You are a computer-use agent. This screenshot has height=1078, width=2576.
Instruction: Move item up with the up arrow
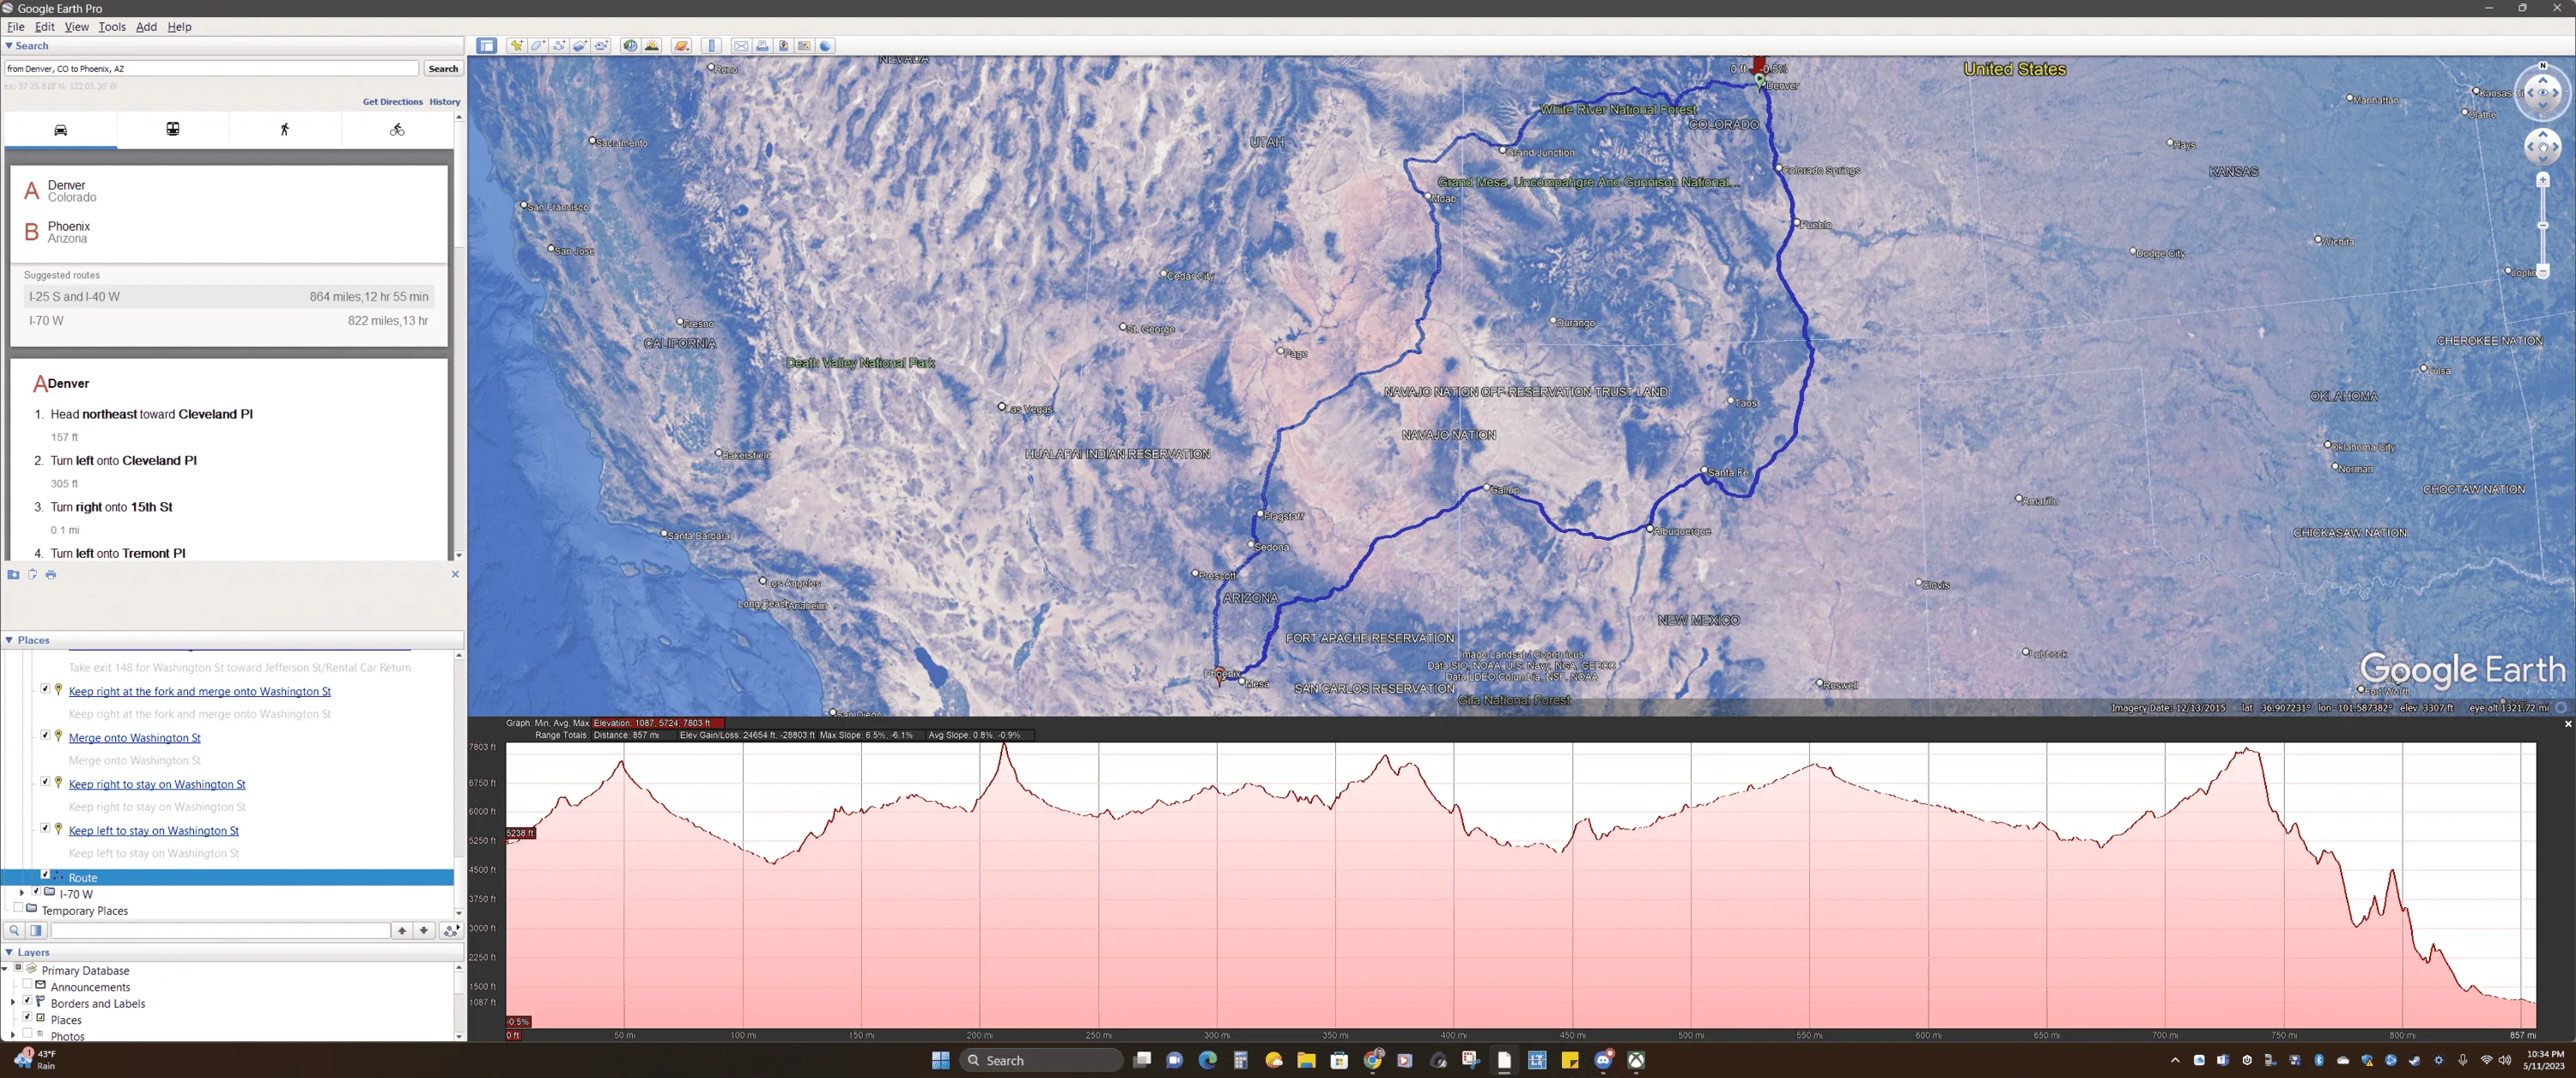(x=402, y=931)
